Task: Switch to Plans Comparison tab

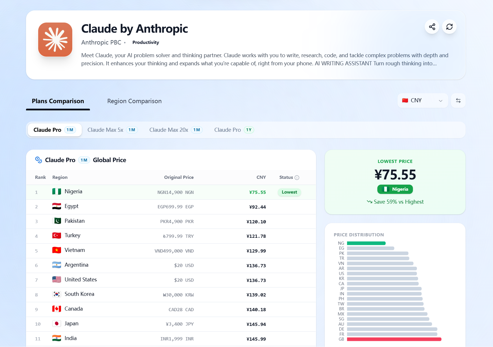Action: point(58,101)
